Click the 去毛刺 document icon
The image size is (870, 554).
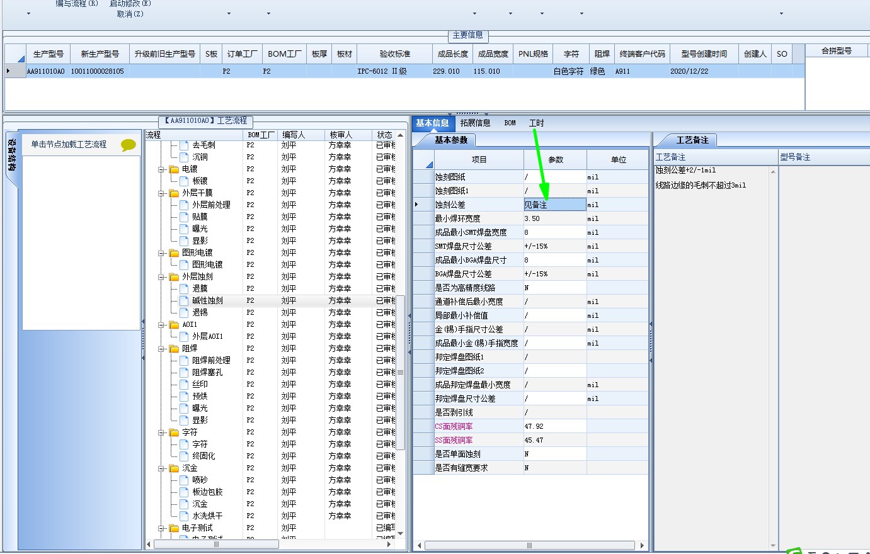click(184, 145)
